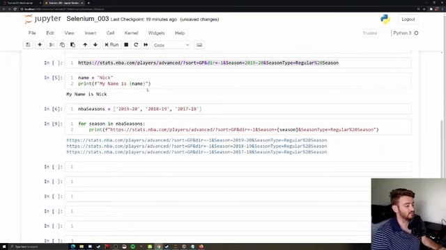Image resolution: width=446 pixels, height=250 pixels.
Task: Restart kernel and run all cells icon
Action: click(146, 44)
